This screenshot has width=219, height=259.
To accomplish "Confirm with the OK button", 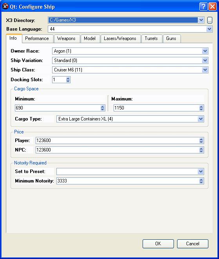I will click(x=158, y=244).
